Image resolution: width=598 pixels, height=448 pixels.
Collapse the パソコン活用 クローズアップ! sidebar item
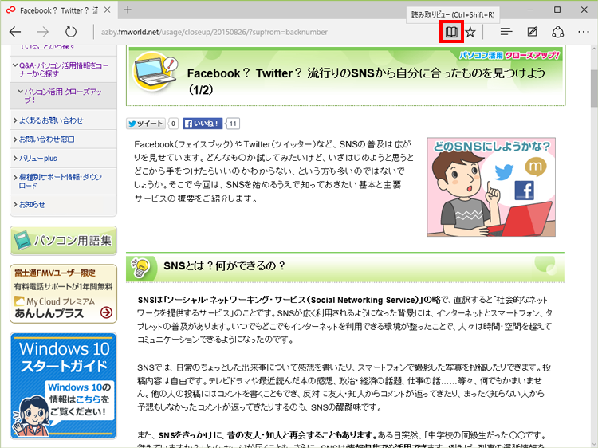click(20, 92)
